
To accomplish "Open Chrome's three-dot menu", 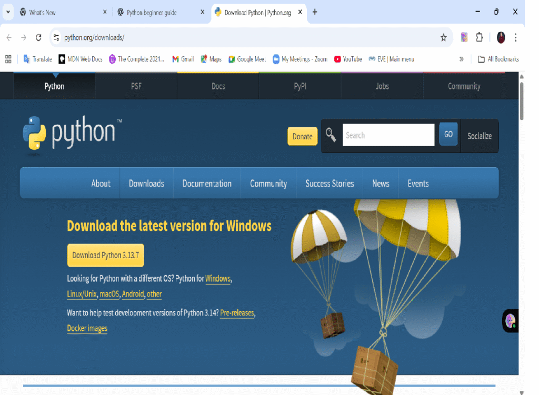I will (x=516, y=37).
